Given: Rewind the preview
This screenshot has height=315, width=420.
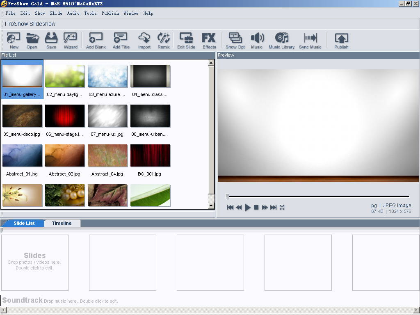Looking at the screenshot, I should click(239, 207).
